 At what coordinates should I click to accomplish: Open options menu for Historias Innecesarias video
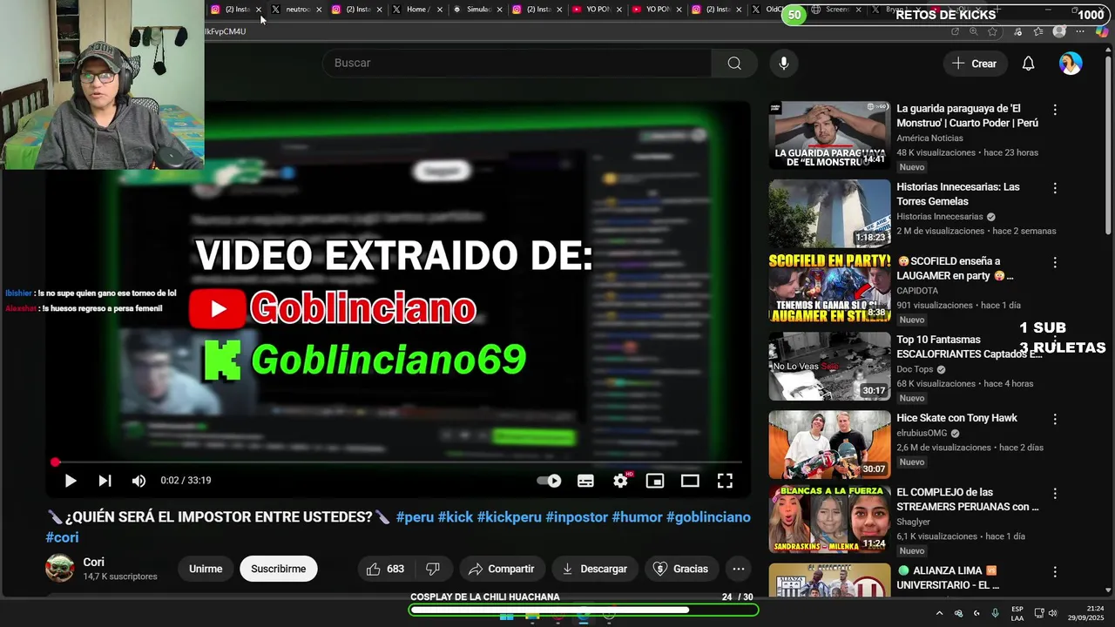[1055, 188]
